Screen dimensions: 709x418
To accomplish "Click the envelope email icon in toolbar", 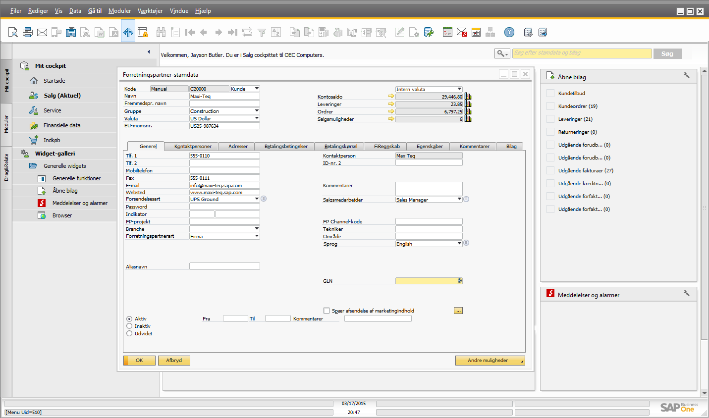I will click(x=42, y=33).
